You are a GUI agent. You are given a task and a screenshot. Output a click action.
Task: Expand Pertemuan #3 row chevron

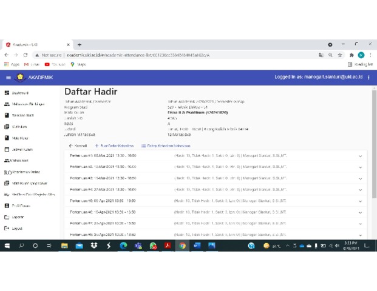click(360, 178)
